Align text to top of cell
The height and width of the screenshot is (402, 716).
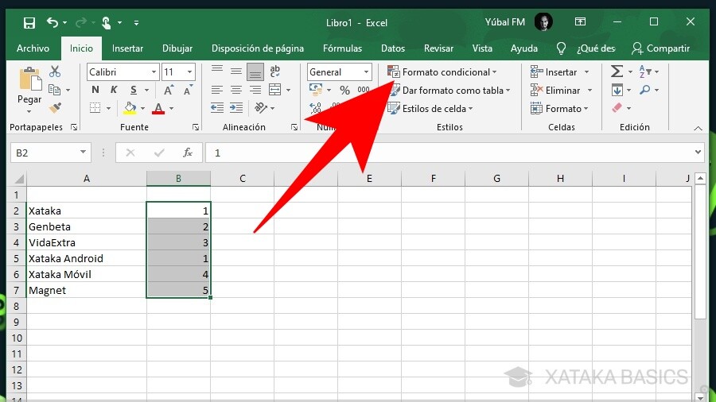(217, 70)
